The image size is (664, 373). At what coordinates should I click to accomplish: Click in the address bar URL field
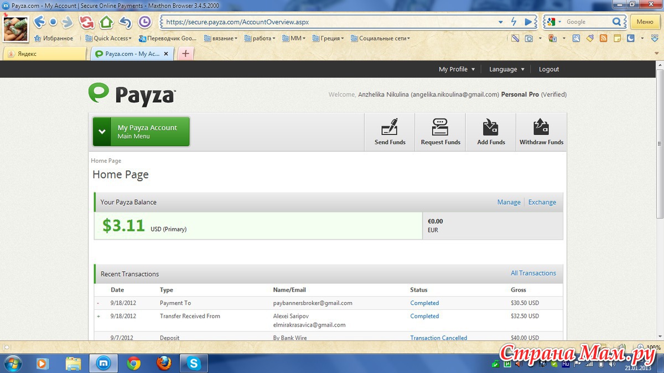(329, 22)
